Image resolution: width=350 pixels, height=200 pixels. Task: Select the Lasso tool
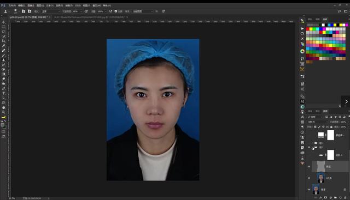click(3, 32)
